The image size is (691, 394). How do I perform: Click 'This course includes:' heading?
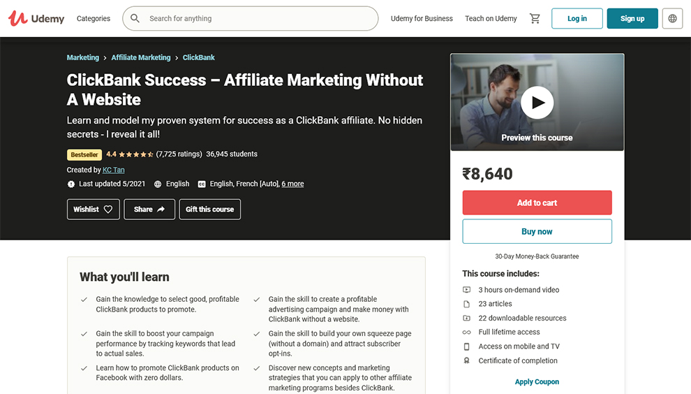[x=500, y=274]
